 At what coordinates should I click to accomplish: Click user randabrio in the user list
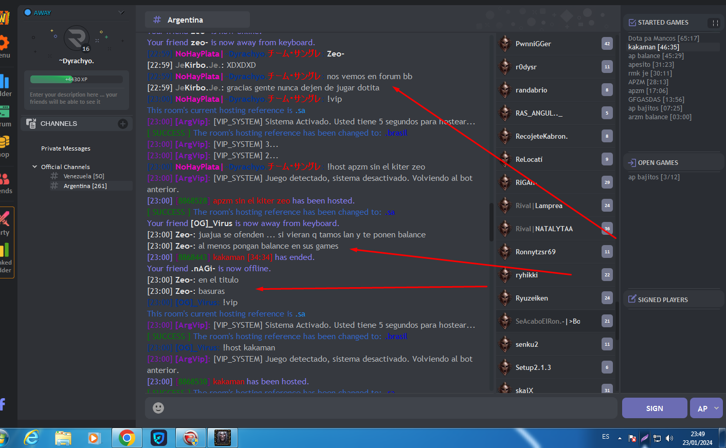click(531, 90)
